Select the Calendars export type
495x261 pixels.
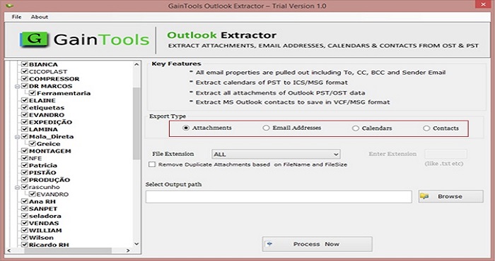pyautogui.click(x=356, y=128)
